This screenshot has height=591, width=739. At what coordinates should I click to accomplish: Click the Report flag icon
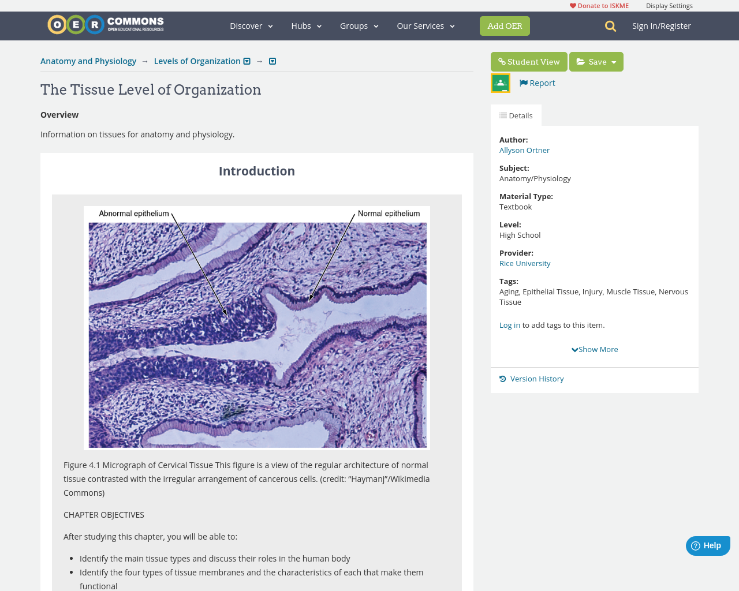coord(524,83)
